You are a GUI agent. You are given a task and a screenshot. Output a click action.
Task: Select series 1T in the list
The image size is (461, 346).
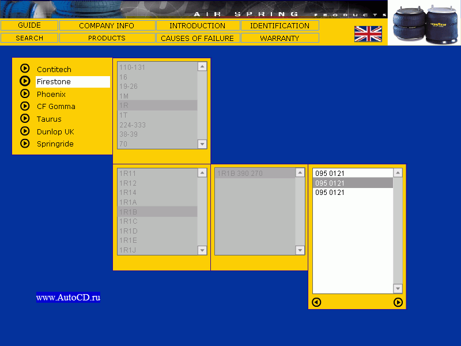click(x=157, y=115)
